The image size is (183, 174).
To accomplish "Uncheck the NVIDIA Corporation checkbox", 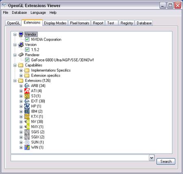I will tap(27, 39).
